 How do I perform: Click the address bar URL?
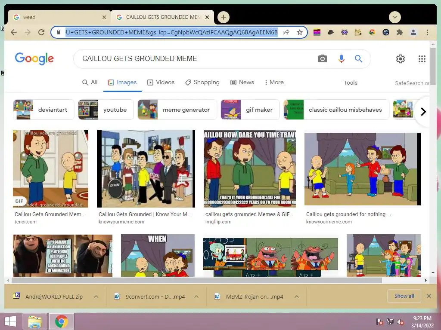tap(171, 32)
